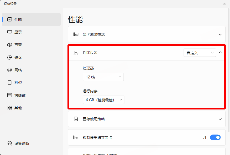Viewport: 230px width, 155px height.
Task: Switch to the 声音 settings page
Action: coord(18,44)
